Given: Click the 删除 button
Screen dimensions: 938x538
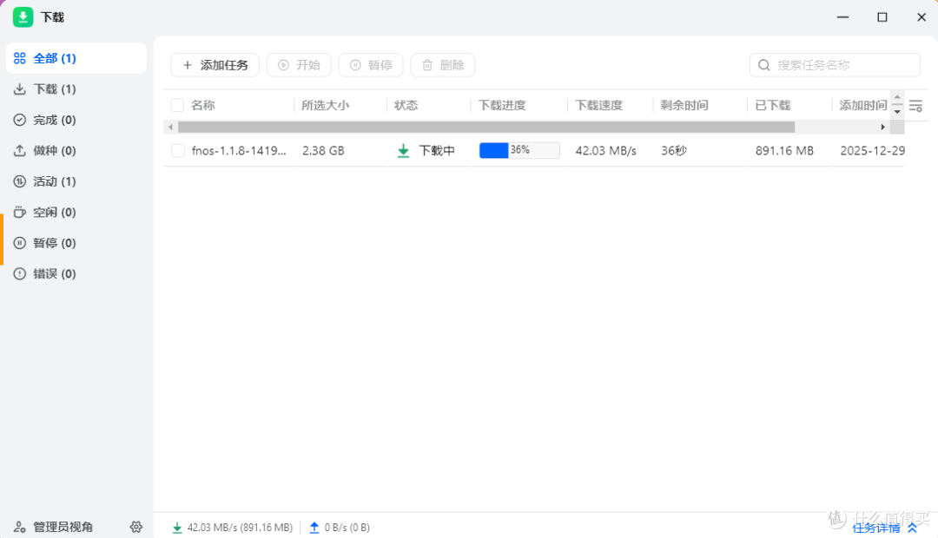Looking at the screenshot, I should (x=443, y=65).
